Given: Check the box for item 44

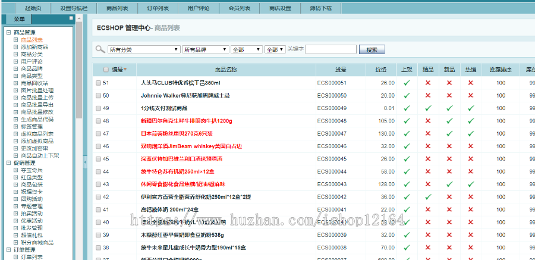Looking at the screenshot, I should pyautogui.click(x=98, y=171).
